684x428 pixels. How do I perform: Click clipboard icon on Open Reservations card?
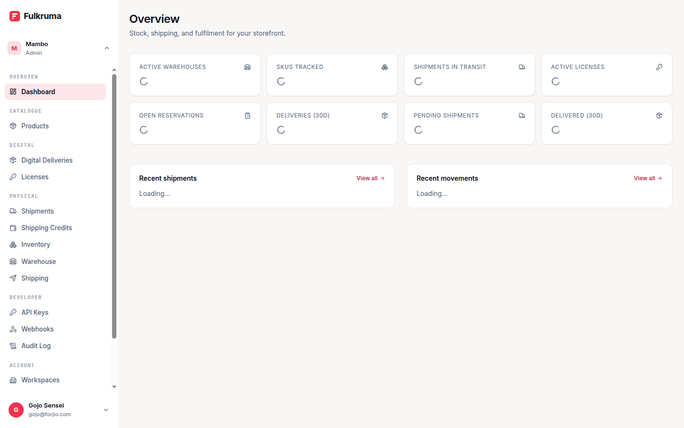pyautogui.click(x=247, y=116)
